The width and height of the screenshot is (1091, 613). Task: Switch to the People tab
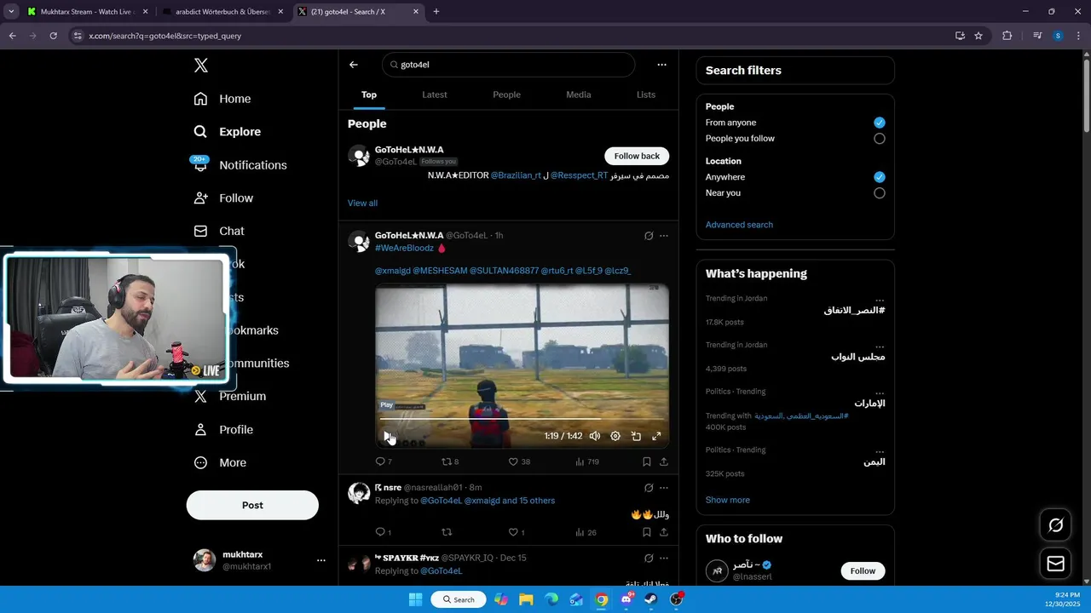coord(506,95)
